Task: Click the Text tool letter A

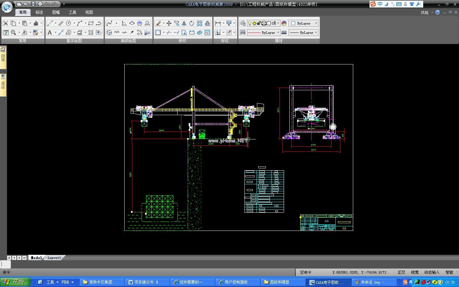Action: [50, 33]
